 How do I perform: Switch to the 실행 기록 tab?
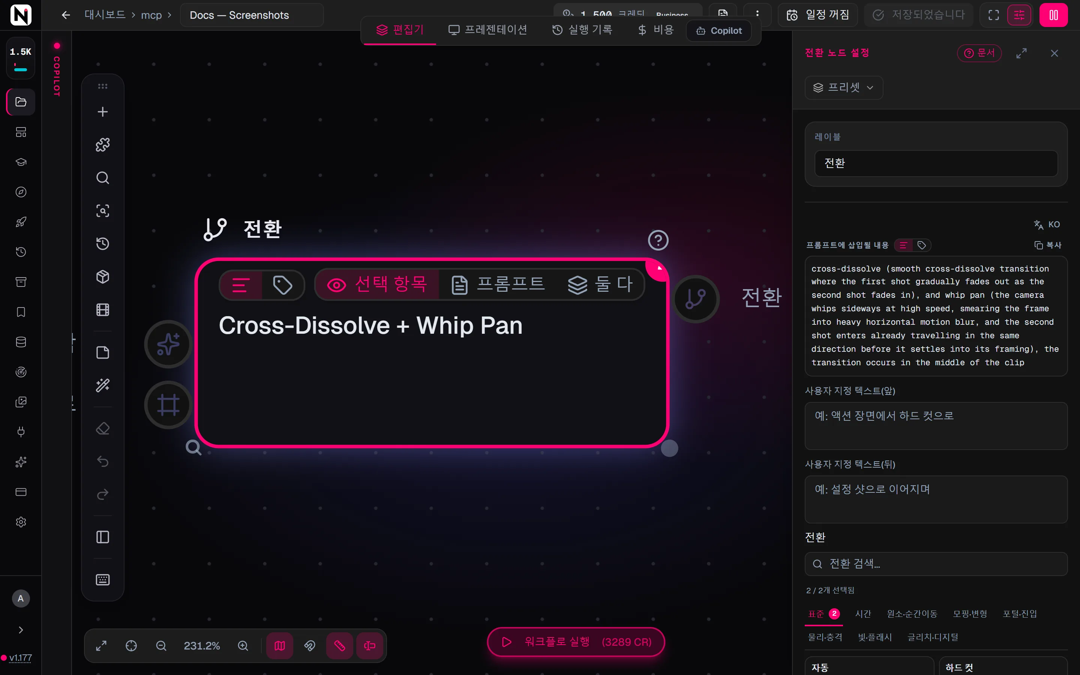coord(582,30)
